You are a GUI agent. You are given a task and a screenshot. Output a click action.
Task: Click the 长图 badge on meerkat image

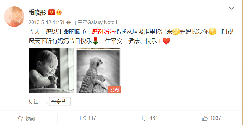tap(114, 90)
